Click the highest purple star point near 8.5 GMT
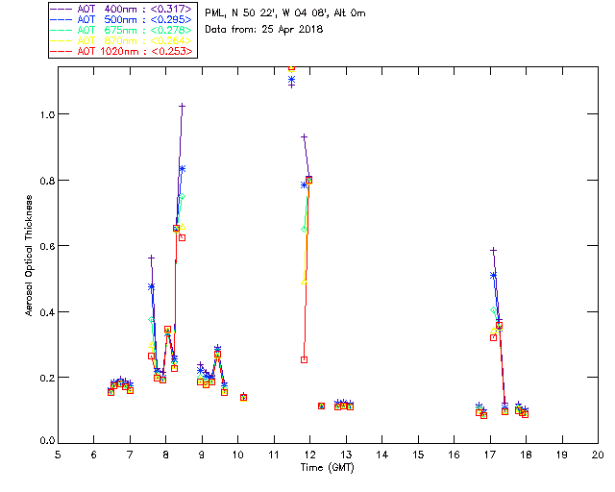 182,106
